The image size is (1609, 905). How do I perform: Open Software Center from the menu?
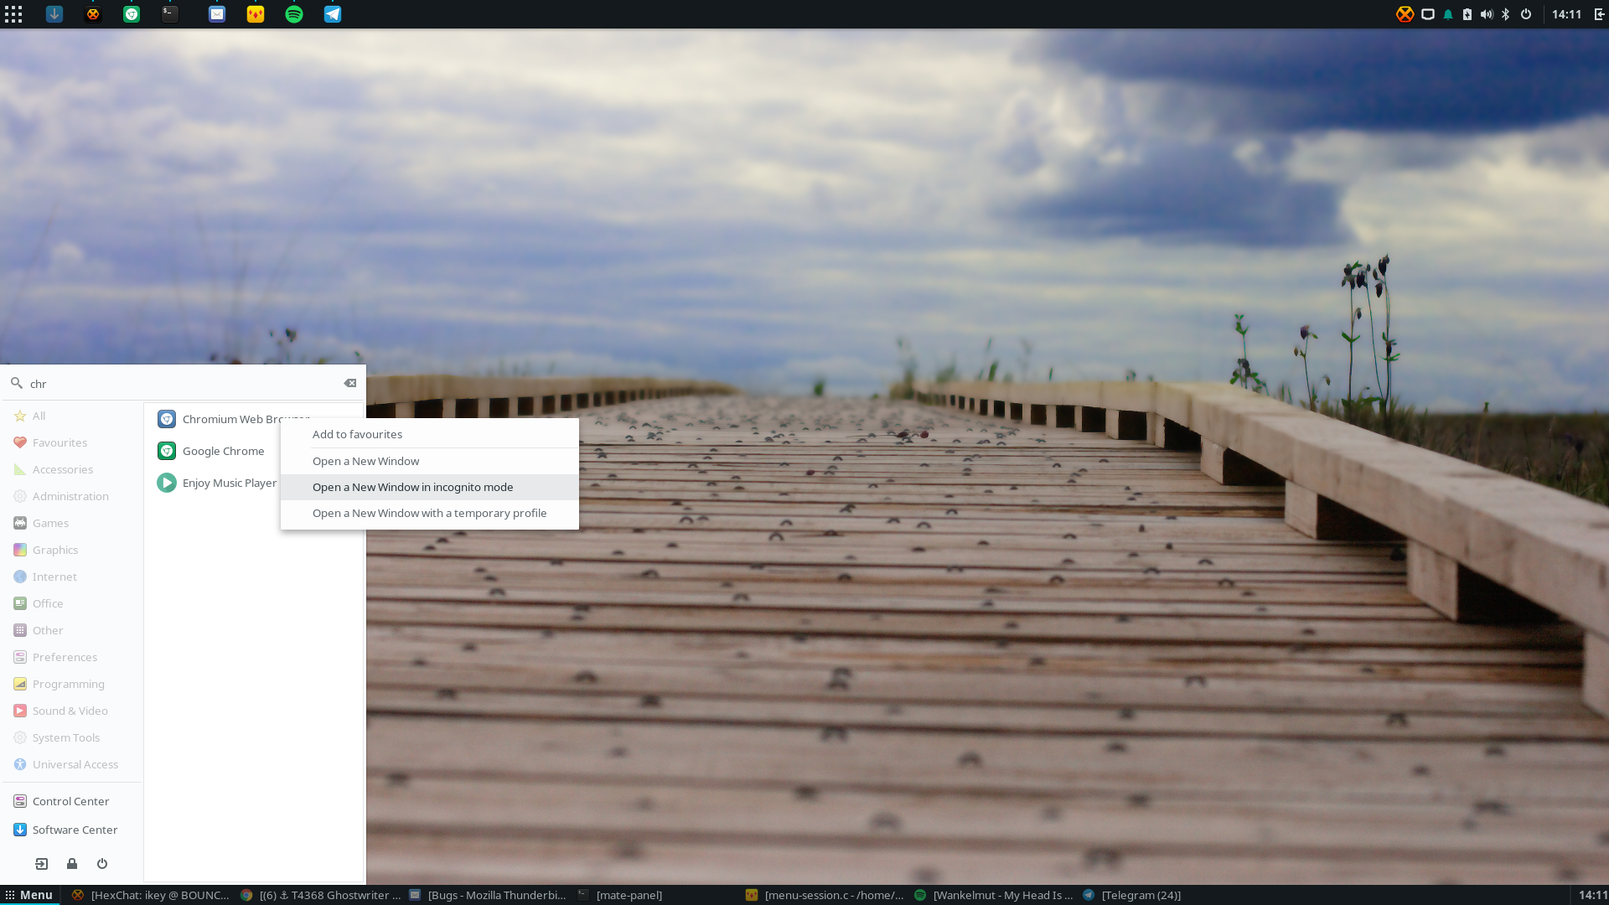(x=72, y=830)
